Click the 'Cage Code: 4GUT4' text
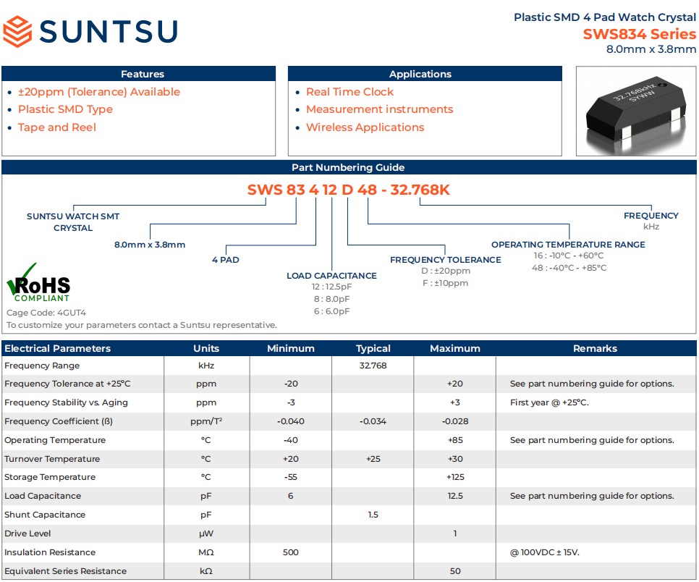 pyautogui.click(x=46, y=313)
